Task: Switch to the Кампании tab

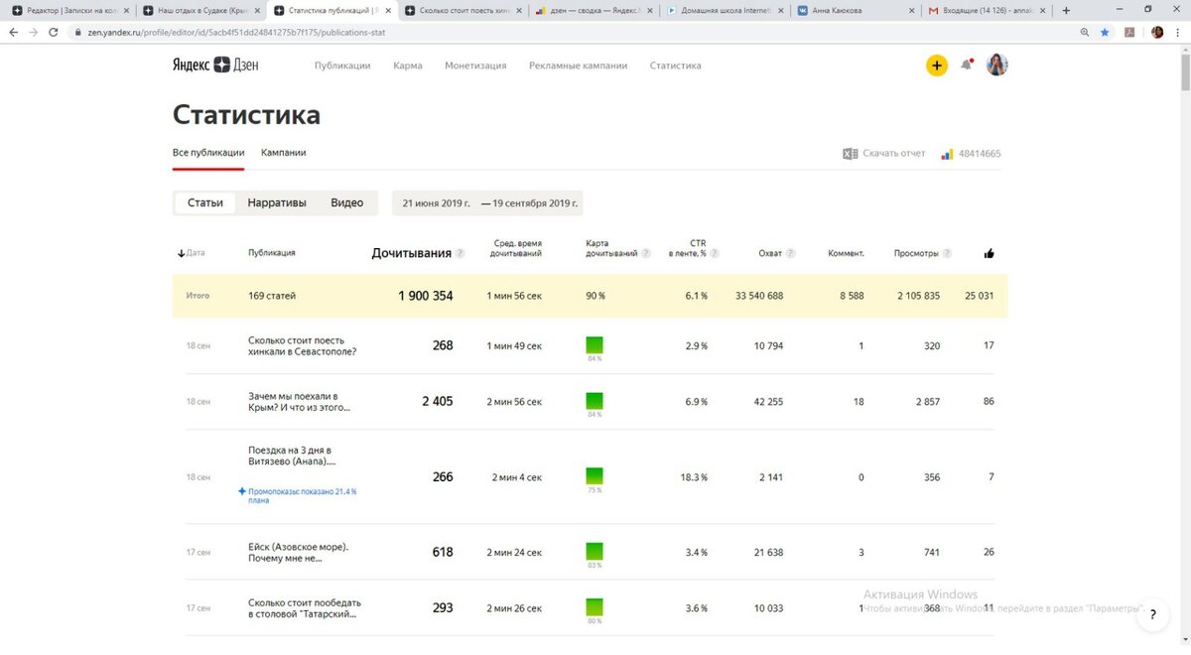Action: [284, 152]
